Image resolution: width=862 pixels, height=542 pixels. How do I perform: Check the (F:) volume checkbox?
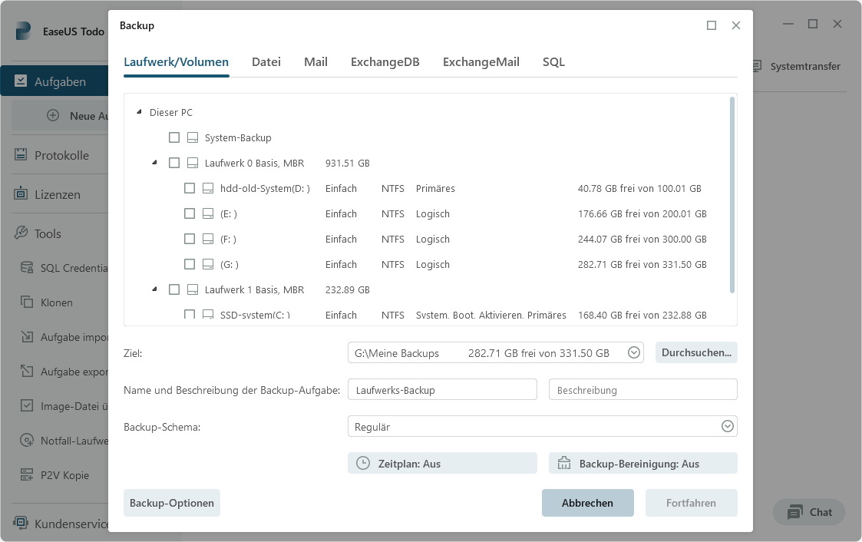coord(190,239)
